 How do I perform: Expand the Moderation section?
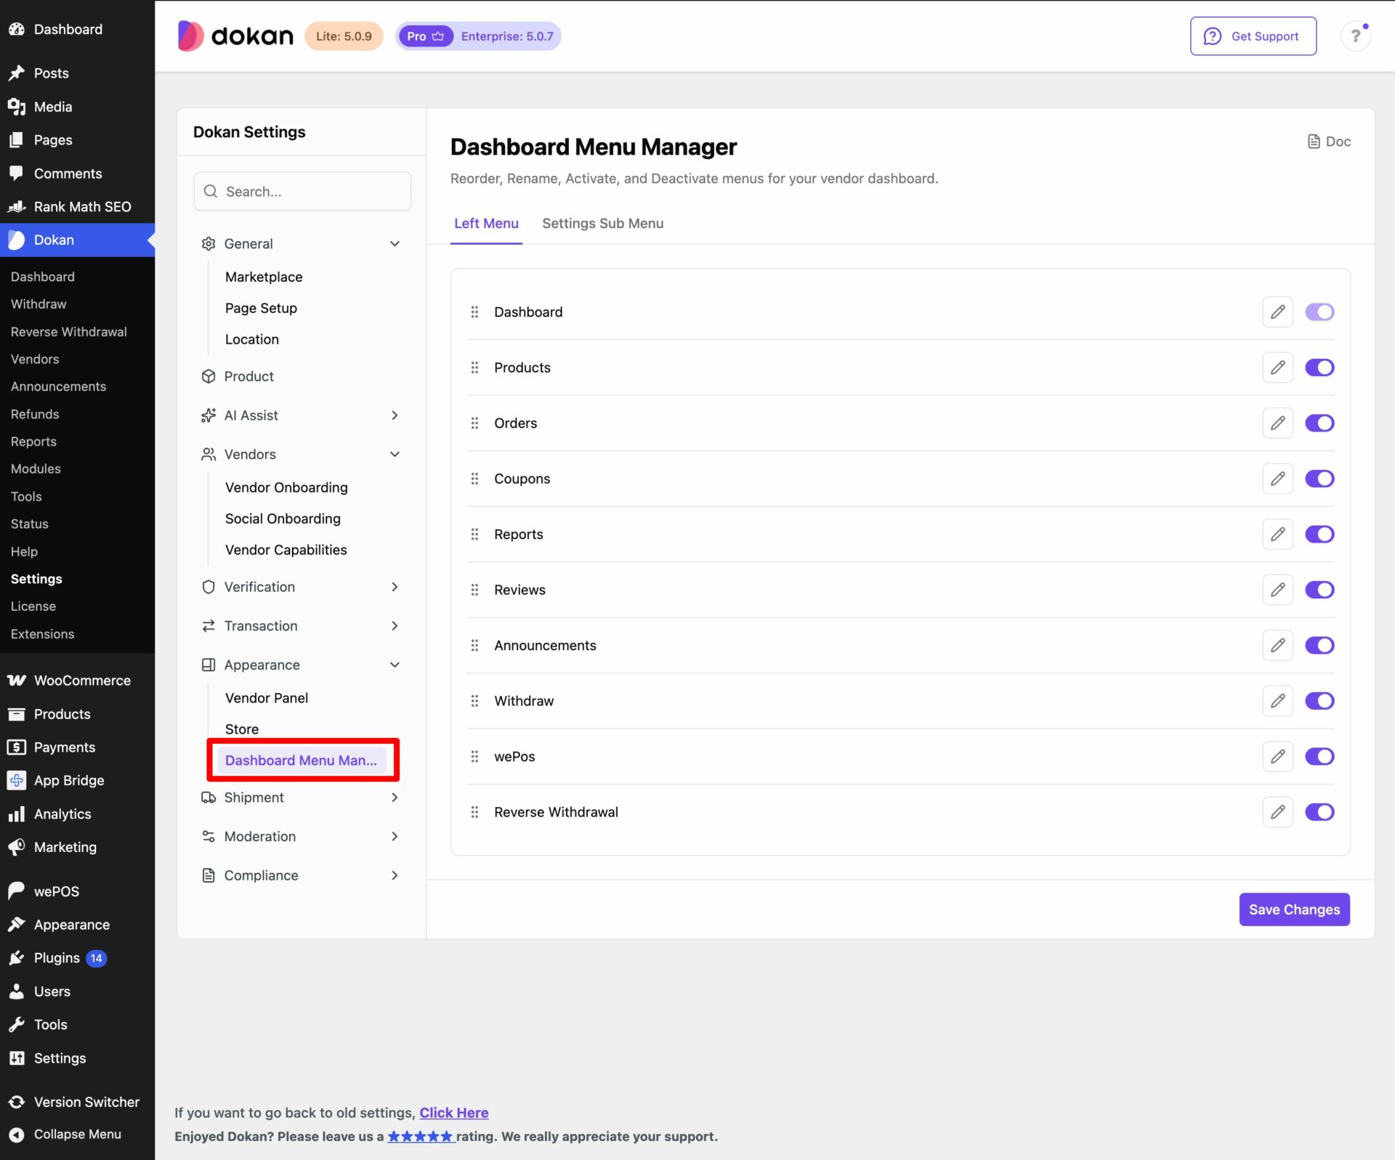click(x=302, y=837)
